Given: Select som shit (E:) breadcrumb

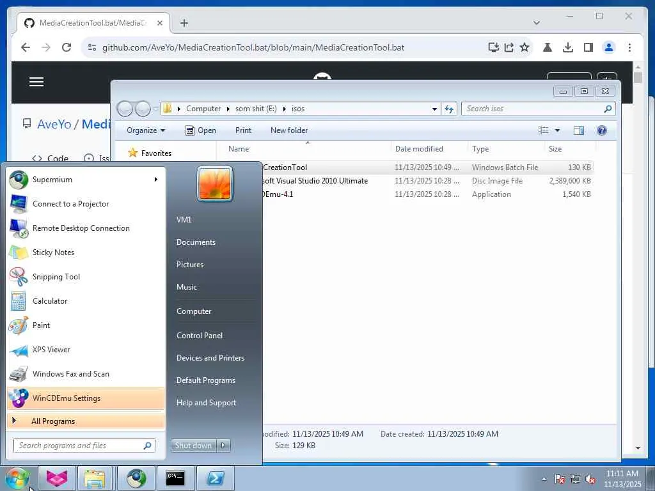Looking at the screenshot, I should [256, 109].
